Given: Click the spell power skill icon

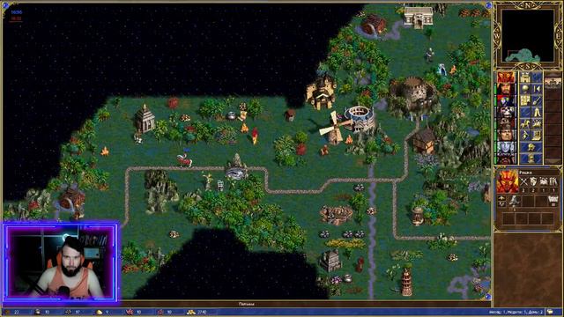Looking at the screenshot, I should coord(543,182).
